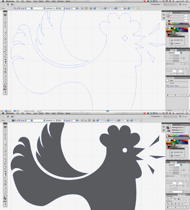This screenshot has width=190, height=210.
Task: Click the first Shape Modes icon in Pathfinder
Action: [168, 199]
